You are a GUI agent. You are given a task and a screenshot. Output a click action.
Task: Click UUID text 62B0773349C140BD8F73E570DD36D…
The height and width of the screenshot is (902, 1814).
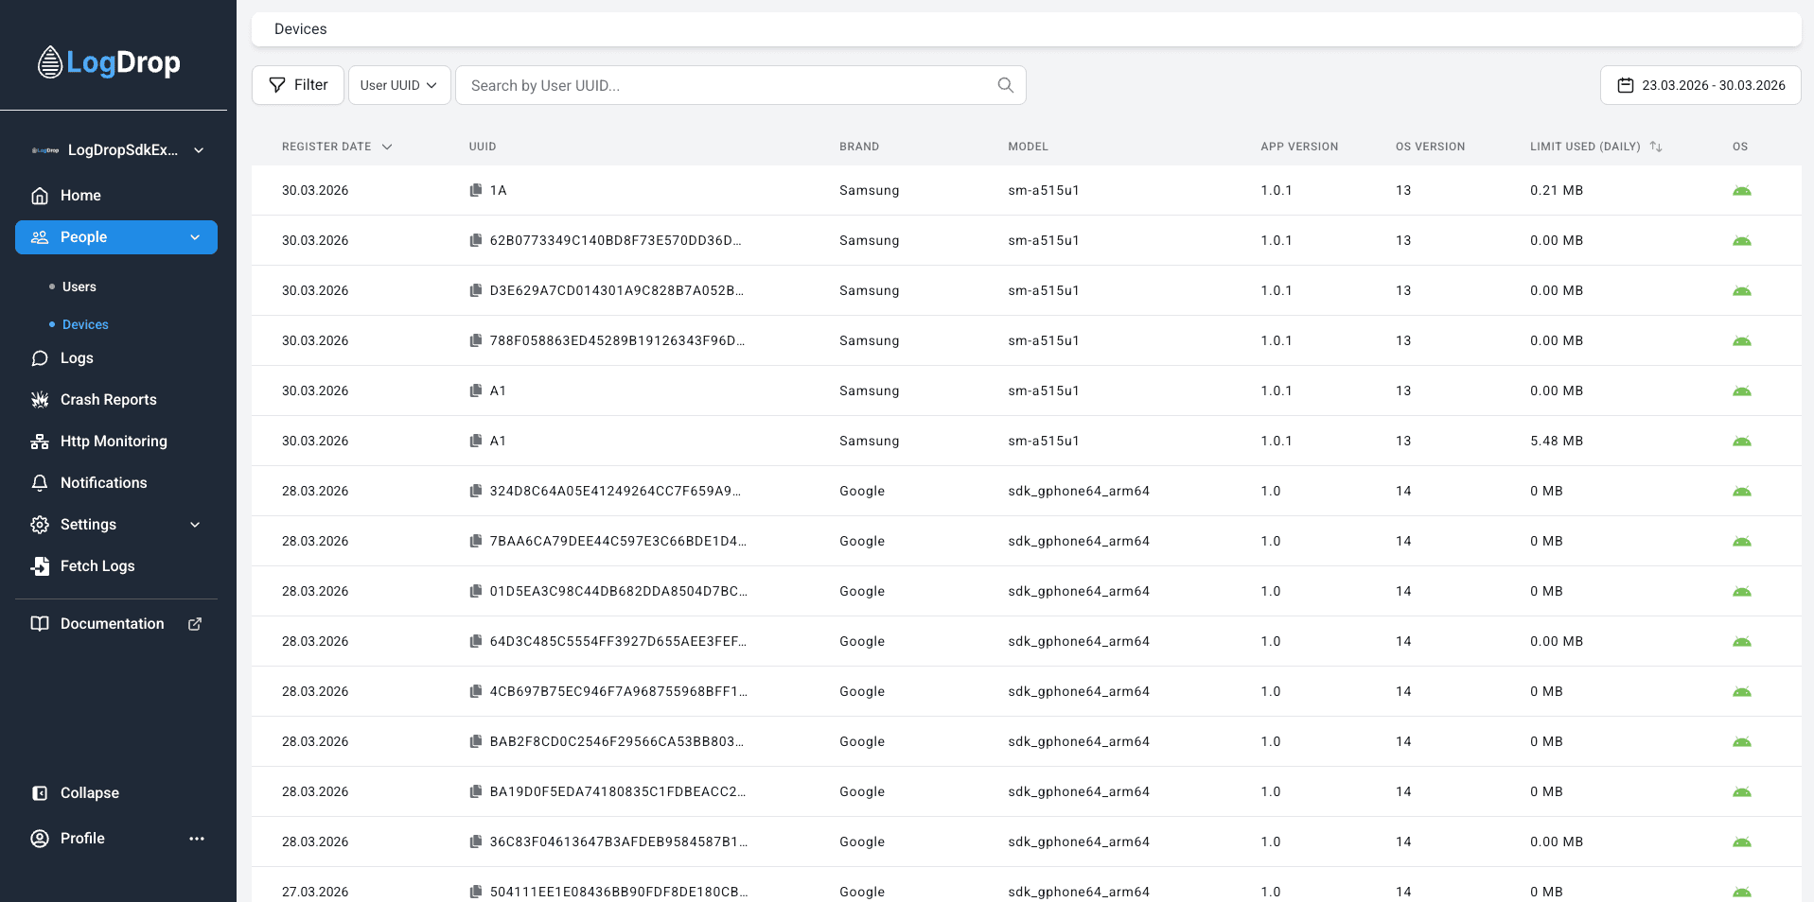615,240
